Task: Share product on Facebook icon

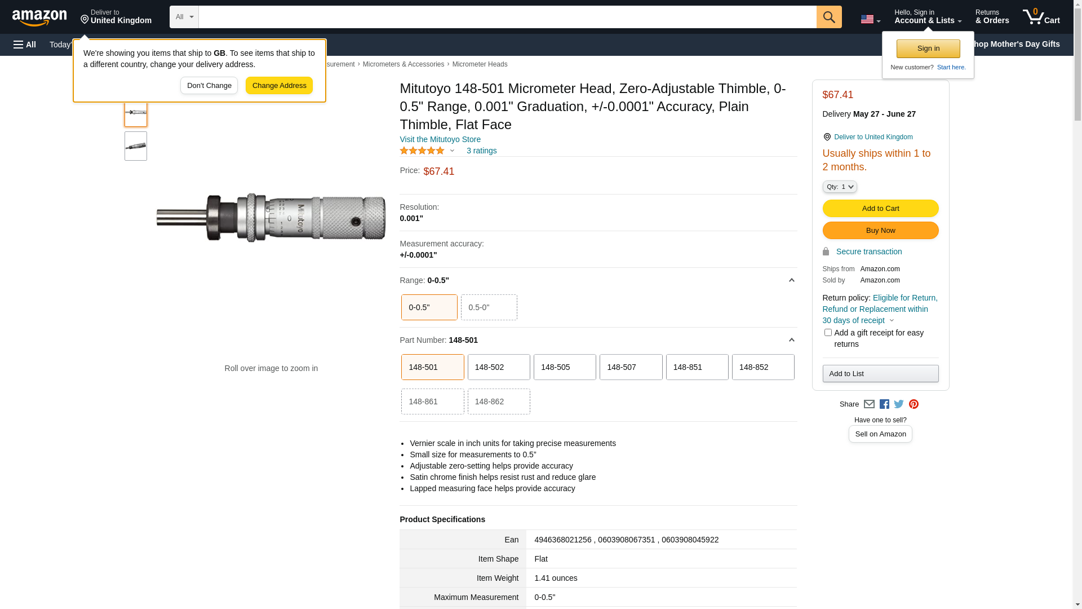Action: click(884, 404)
